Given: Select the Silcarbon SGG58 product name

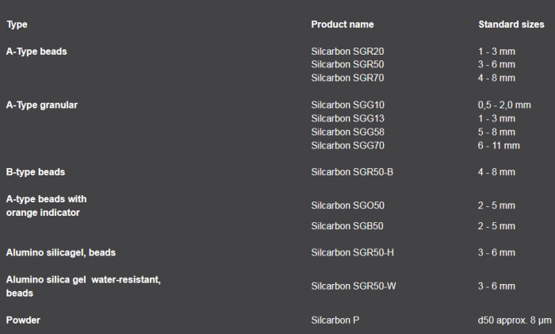Looking at the screenshot, I should (x=347, y=132).
